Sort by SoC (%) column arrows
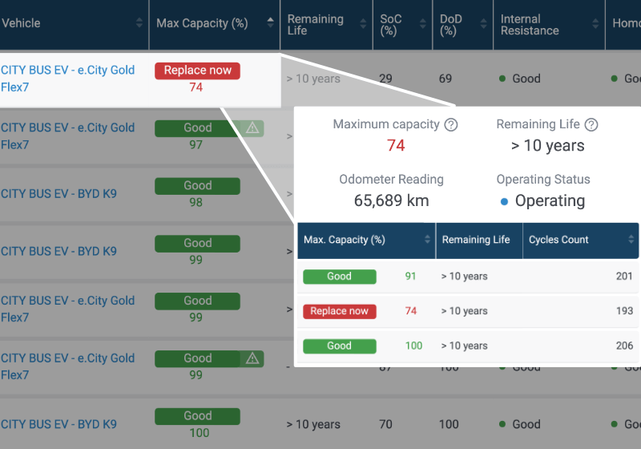The image size is (641, 449). 423,24
